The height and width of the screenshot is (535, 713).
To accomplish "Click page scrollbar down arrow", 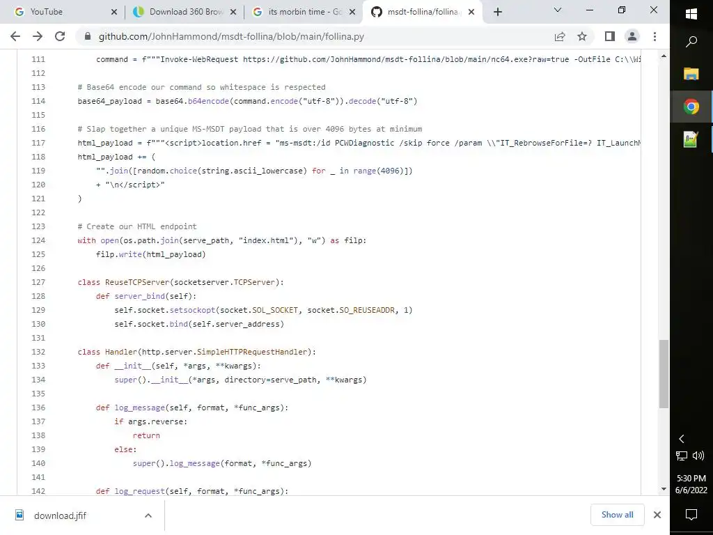I will pyautogui.click(x=664, y=489).
